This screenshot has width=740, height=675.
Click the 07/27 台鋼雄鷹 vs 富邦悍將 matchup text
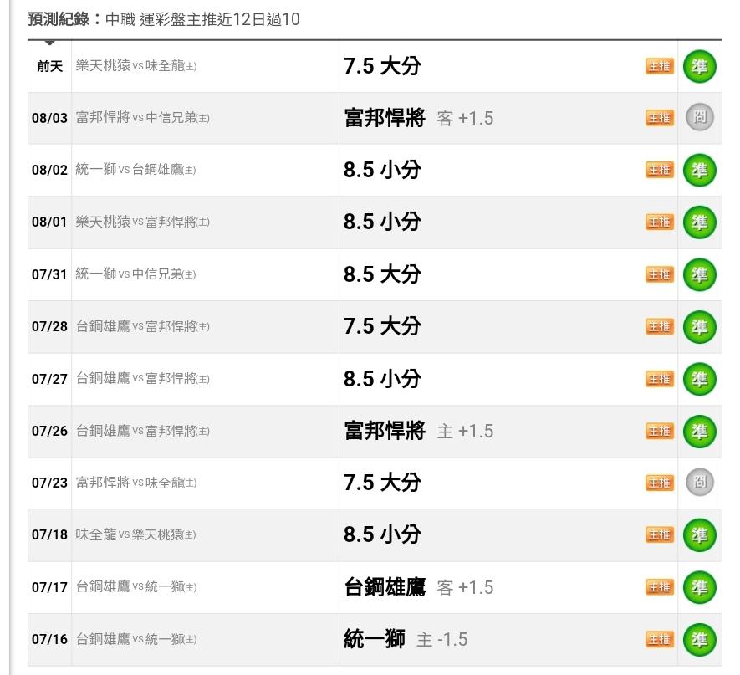pyautogui.click(x=143, y=379)
